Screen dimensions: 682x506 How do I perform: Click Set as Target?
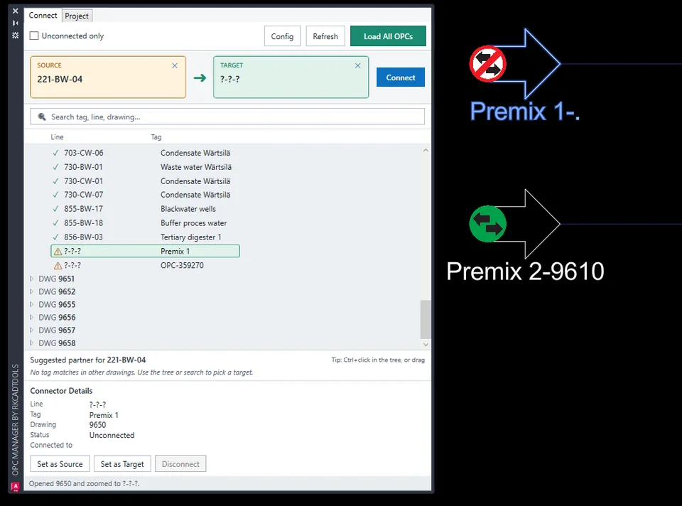point(122,464)
